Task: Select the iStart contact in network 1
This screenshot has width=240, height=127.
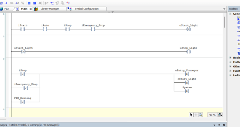Action: click(x=23, y=29)
